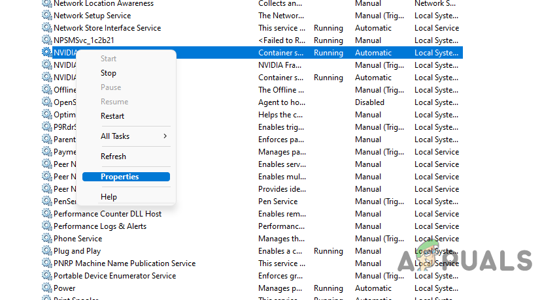
Task: Click '<Failed to R...' description cell
Action: [282, 40]
